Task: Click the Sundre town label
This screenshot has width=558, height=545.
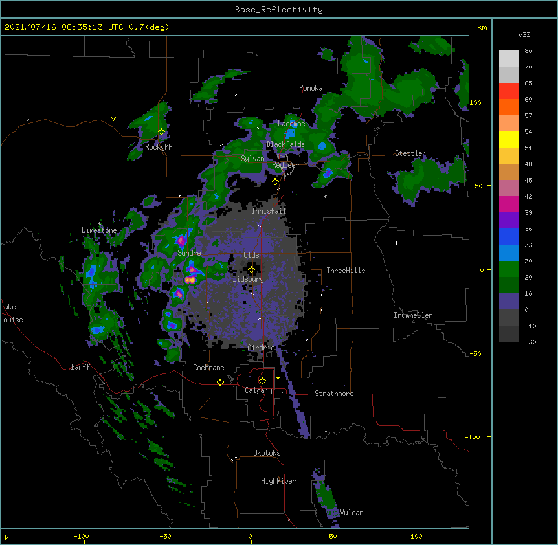Action: pos(189,253)
